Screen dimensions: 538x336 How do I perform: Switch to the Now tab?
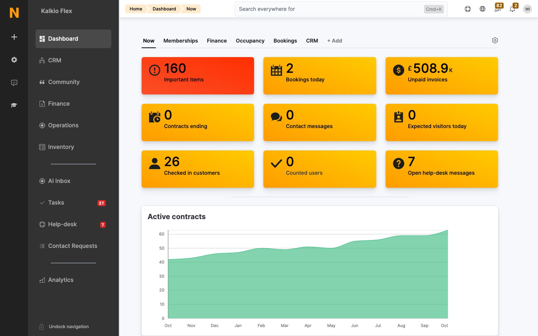149,41
